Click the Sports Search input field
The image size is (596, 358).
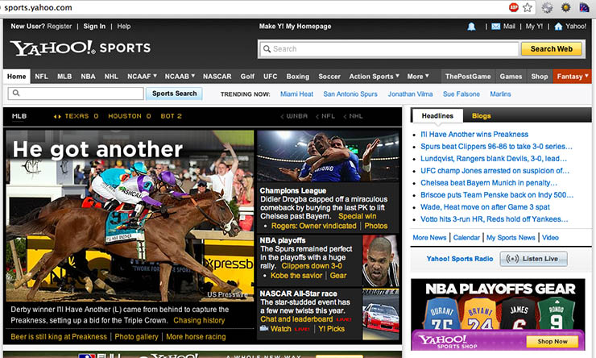(x=76, y=94)
